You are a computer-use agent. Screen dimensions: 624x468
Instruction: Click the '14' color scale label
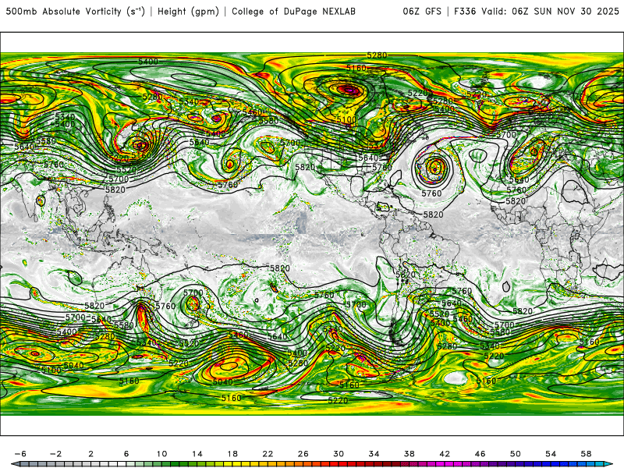[197, 454]
